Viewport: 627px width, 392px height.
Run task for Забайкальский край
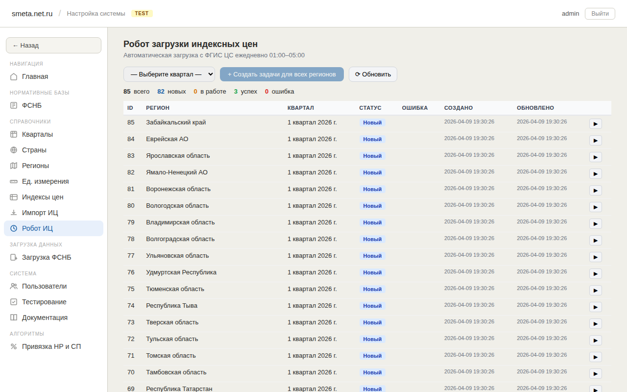[595, 123]
